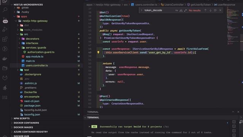Select users.controller.ts in explorer
The height and width of the screenshot is (137, 243).
pos(37,65)
